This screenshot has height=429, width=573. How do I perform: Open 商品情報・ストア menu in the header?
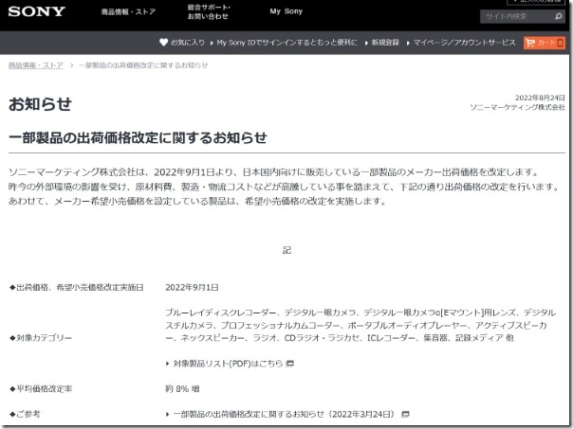tap(128, 12)
